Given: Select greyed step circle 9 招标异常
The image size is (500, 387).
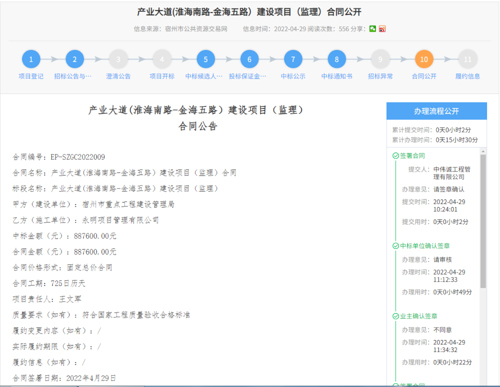Looking at the screenshot, I should coord(380,59).
